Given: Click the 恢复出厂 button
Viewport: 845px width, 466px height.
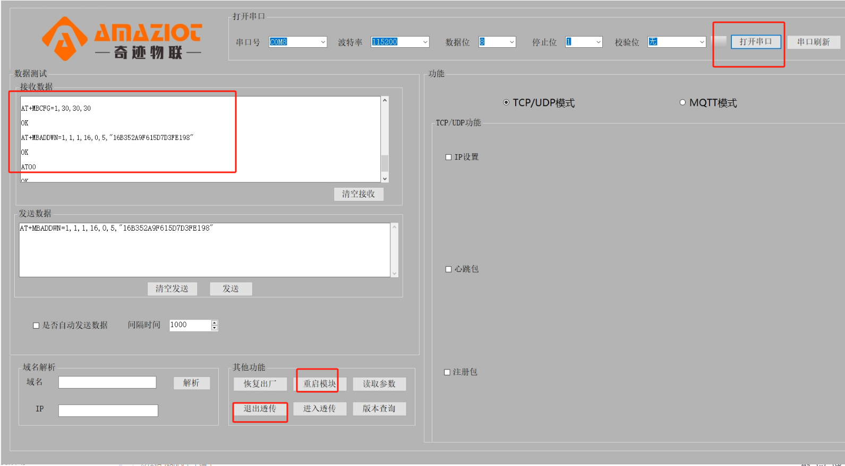Looking at the screenshot, I should (260, 384).
